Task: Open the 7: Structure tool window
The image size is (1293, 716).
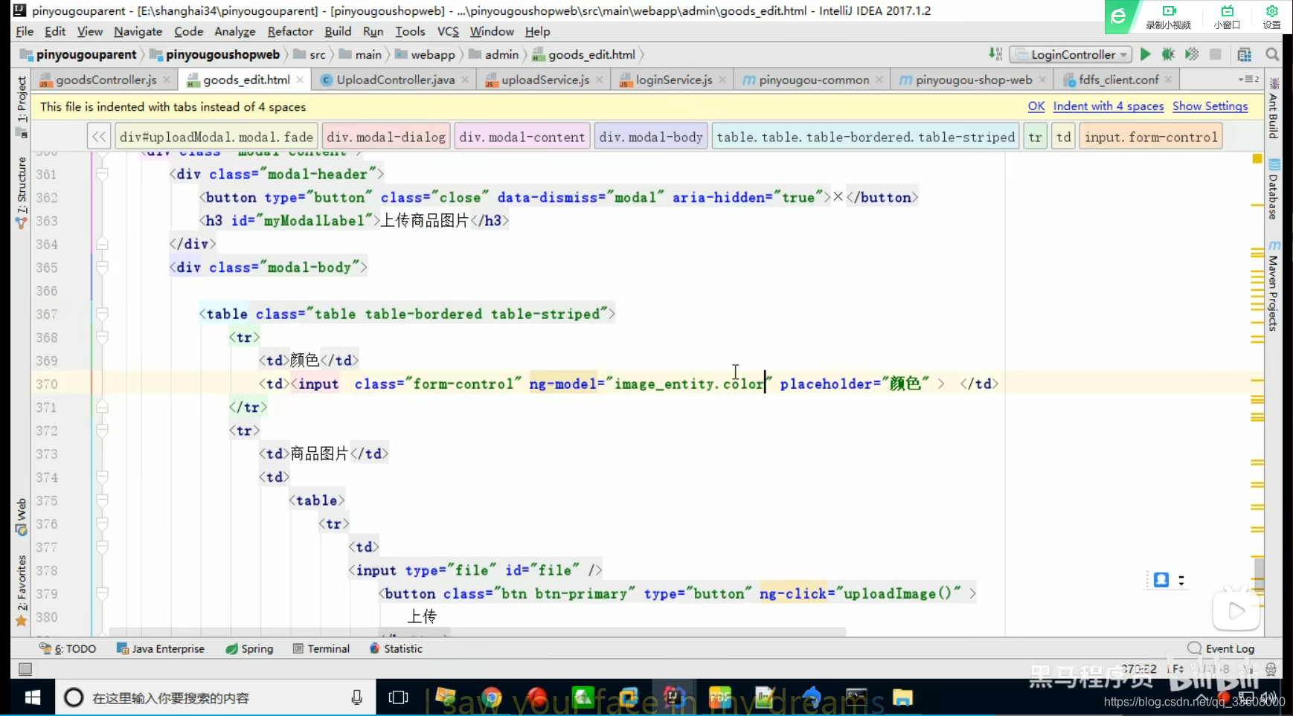Action: tap(22, 192)
